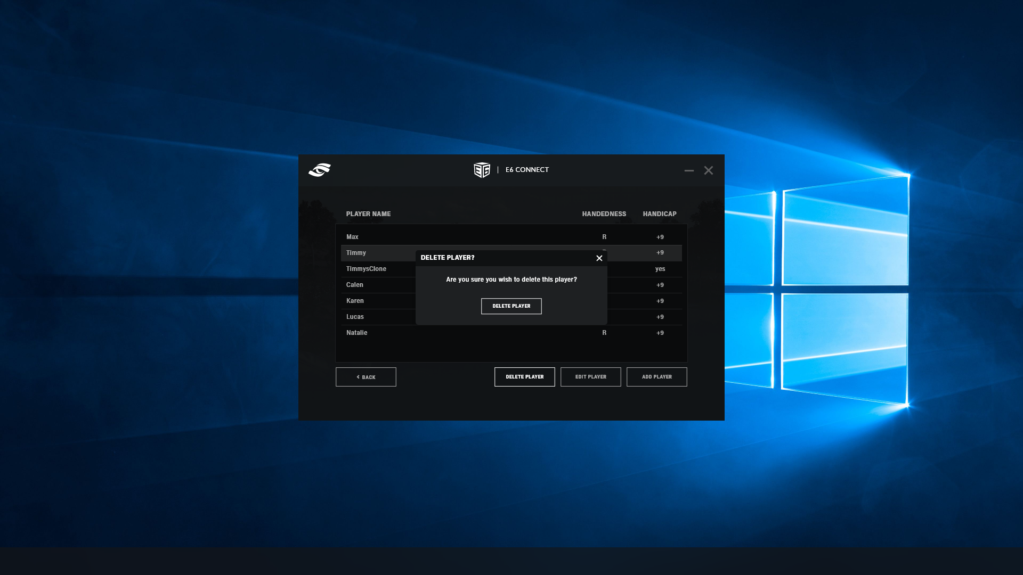Open Edit Player
Screen dimensions: 1023x575
point(590,377)
